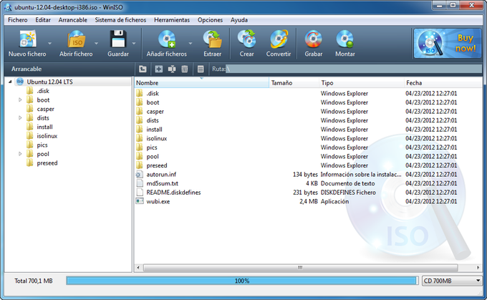Select the Ubuntu 12.04 LTS tree node
Screen dimensions: 487x300
click(49, 82)
